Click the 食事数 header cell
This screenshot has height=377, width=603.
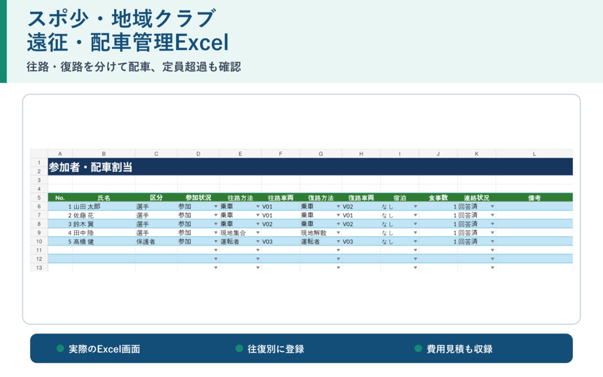438,198
